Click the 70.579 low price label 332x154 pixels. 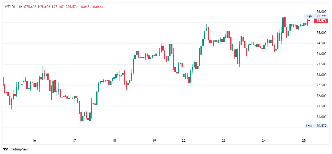tap(321, 126)
